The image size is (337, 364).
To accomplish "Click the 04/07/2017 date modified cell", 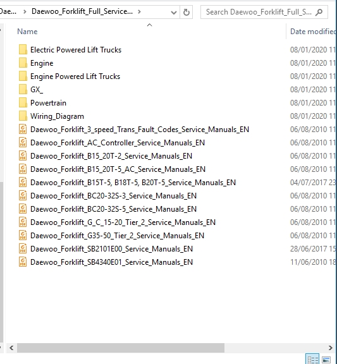I will click(x=314, y=182).
